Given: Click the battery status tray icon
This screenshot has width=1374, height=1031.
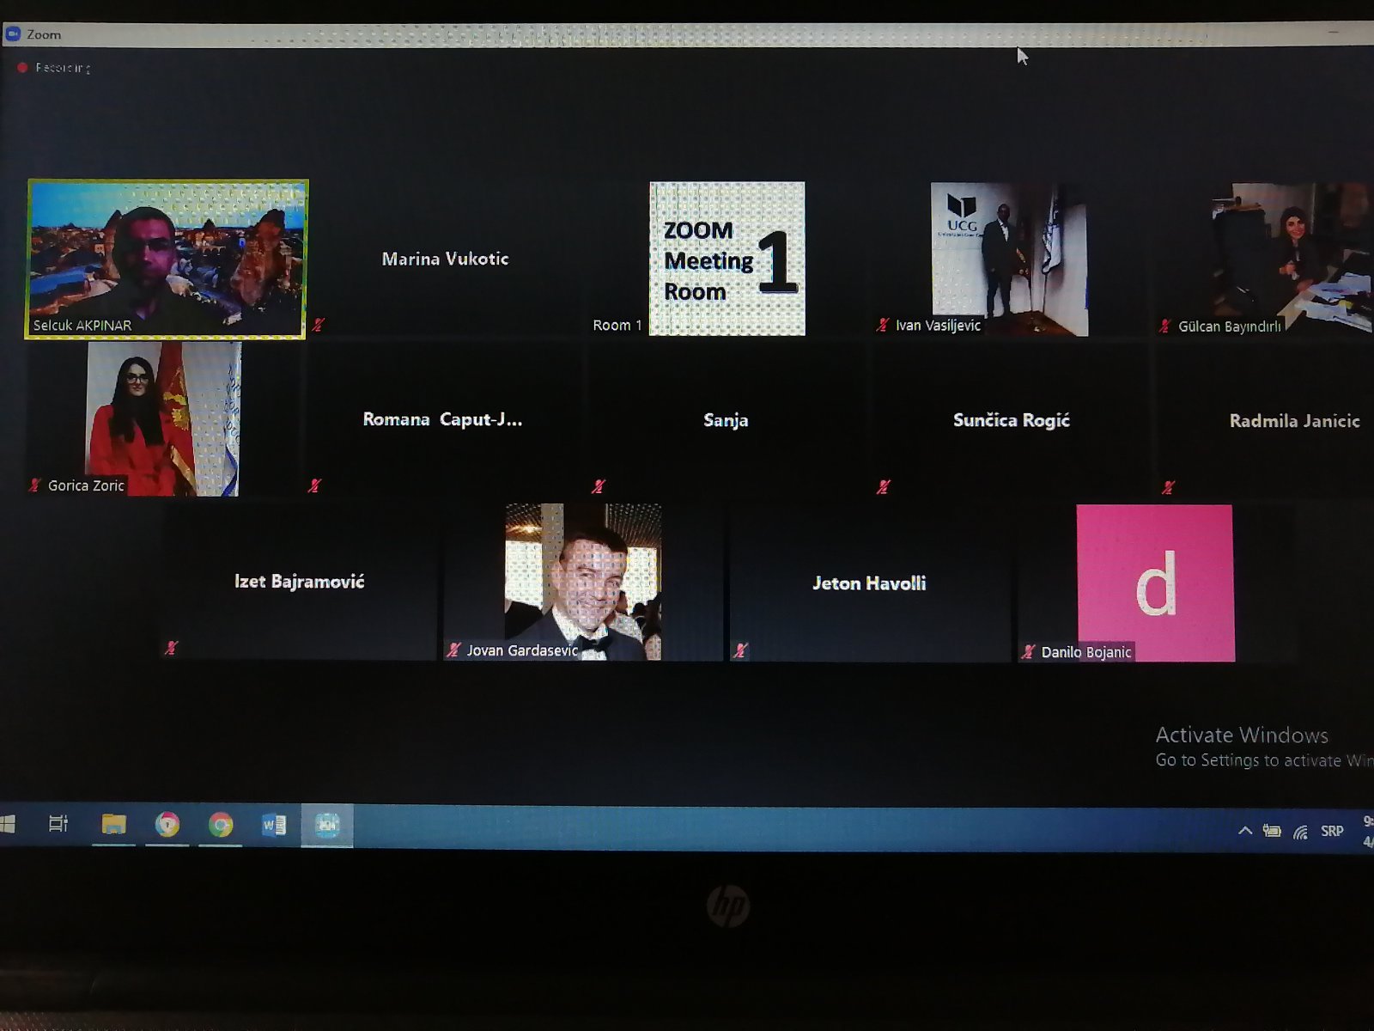Looking at the screenshot, I should point(1272,831).
